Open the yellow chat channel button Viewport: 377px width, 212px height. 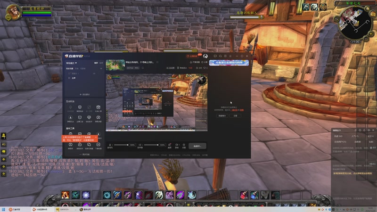click(4, 136)
